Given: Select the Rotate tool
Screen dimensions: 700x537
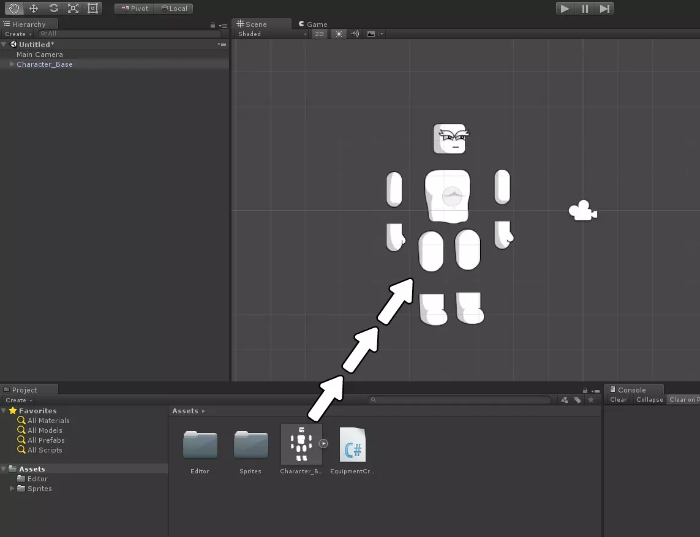Looking at the screenshot, I should click(53, 9).
